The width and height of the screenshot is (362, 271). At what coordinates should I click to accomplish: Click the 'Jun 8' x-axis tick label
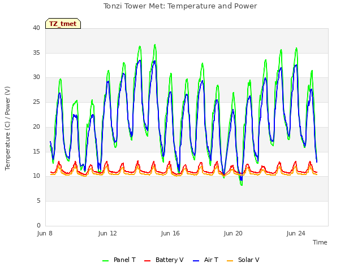tap(45, 233)
